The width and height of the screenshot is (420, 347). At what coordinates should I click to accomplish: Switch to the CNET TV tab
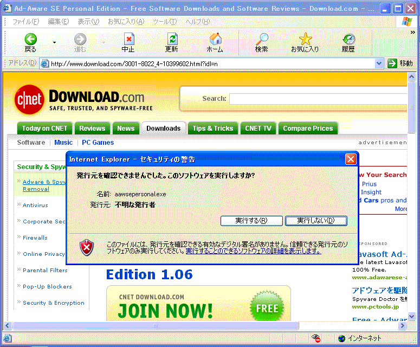pyautogui.click(x=258, y=128)
